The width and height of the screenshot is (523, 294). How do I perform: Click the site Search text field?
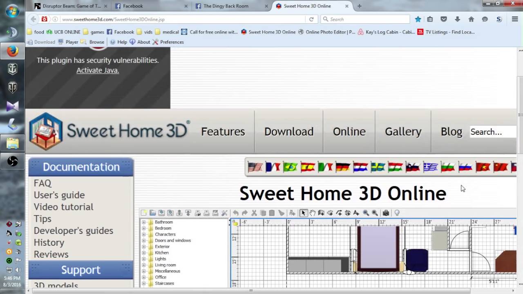pyautogui.click(x=493, y=132)
